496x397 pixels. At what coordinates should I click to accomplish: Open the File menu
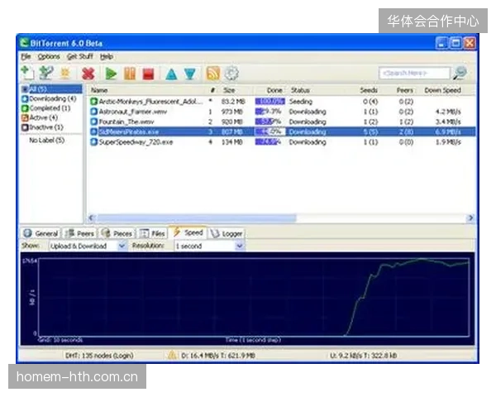(x=26, y=57)
